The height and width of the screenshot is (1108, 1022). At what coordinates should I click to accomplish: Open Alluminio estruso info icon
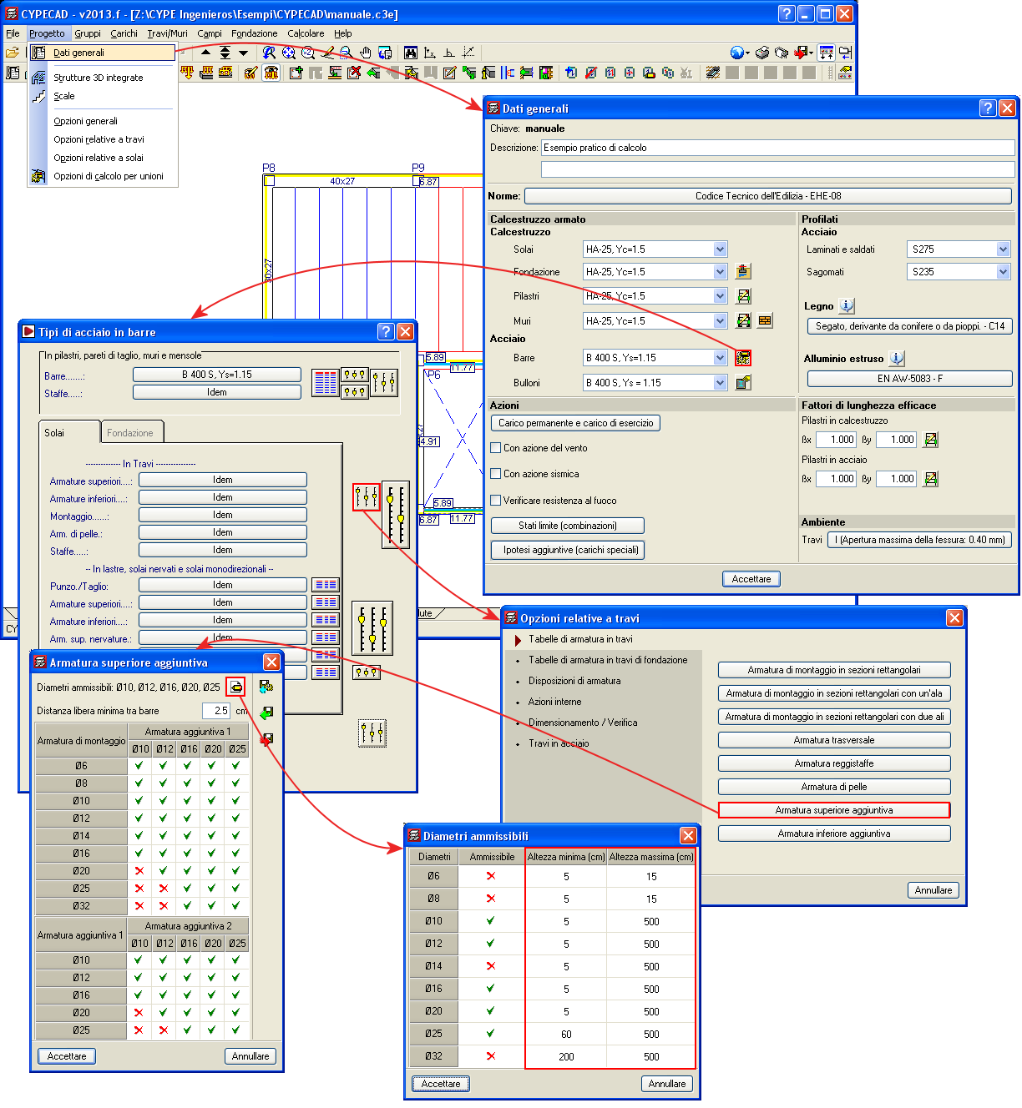pos(897,358)
